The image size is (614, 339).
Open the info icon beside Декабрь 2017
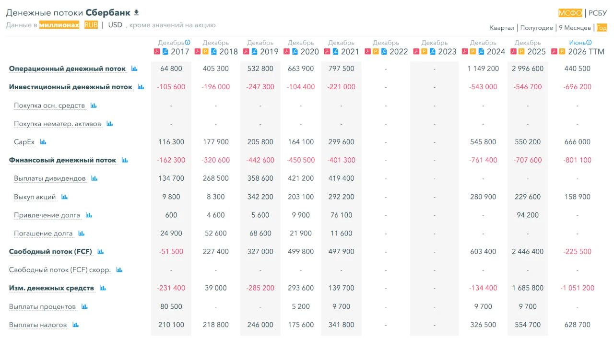[x=188, y=42]
